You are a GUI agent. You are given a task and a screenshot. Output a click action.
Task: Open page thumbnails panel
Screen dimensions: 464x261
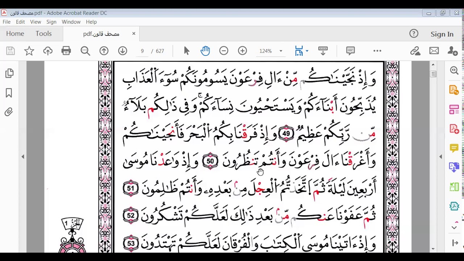[9, 74]
